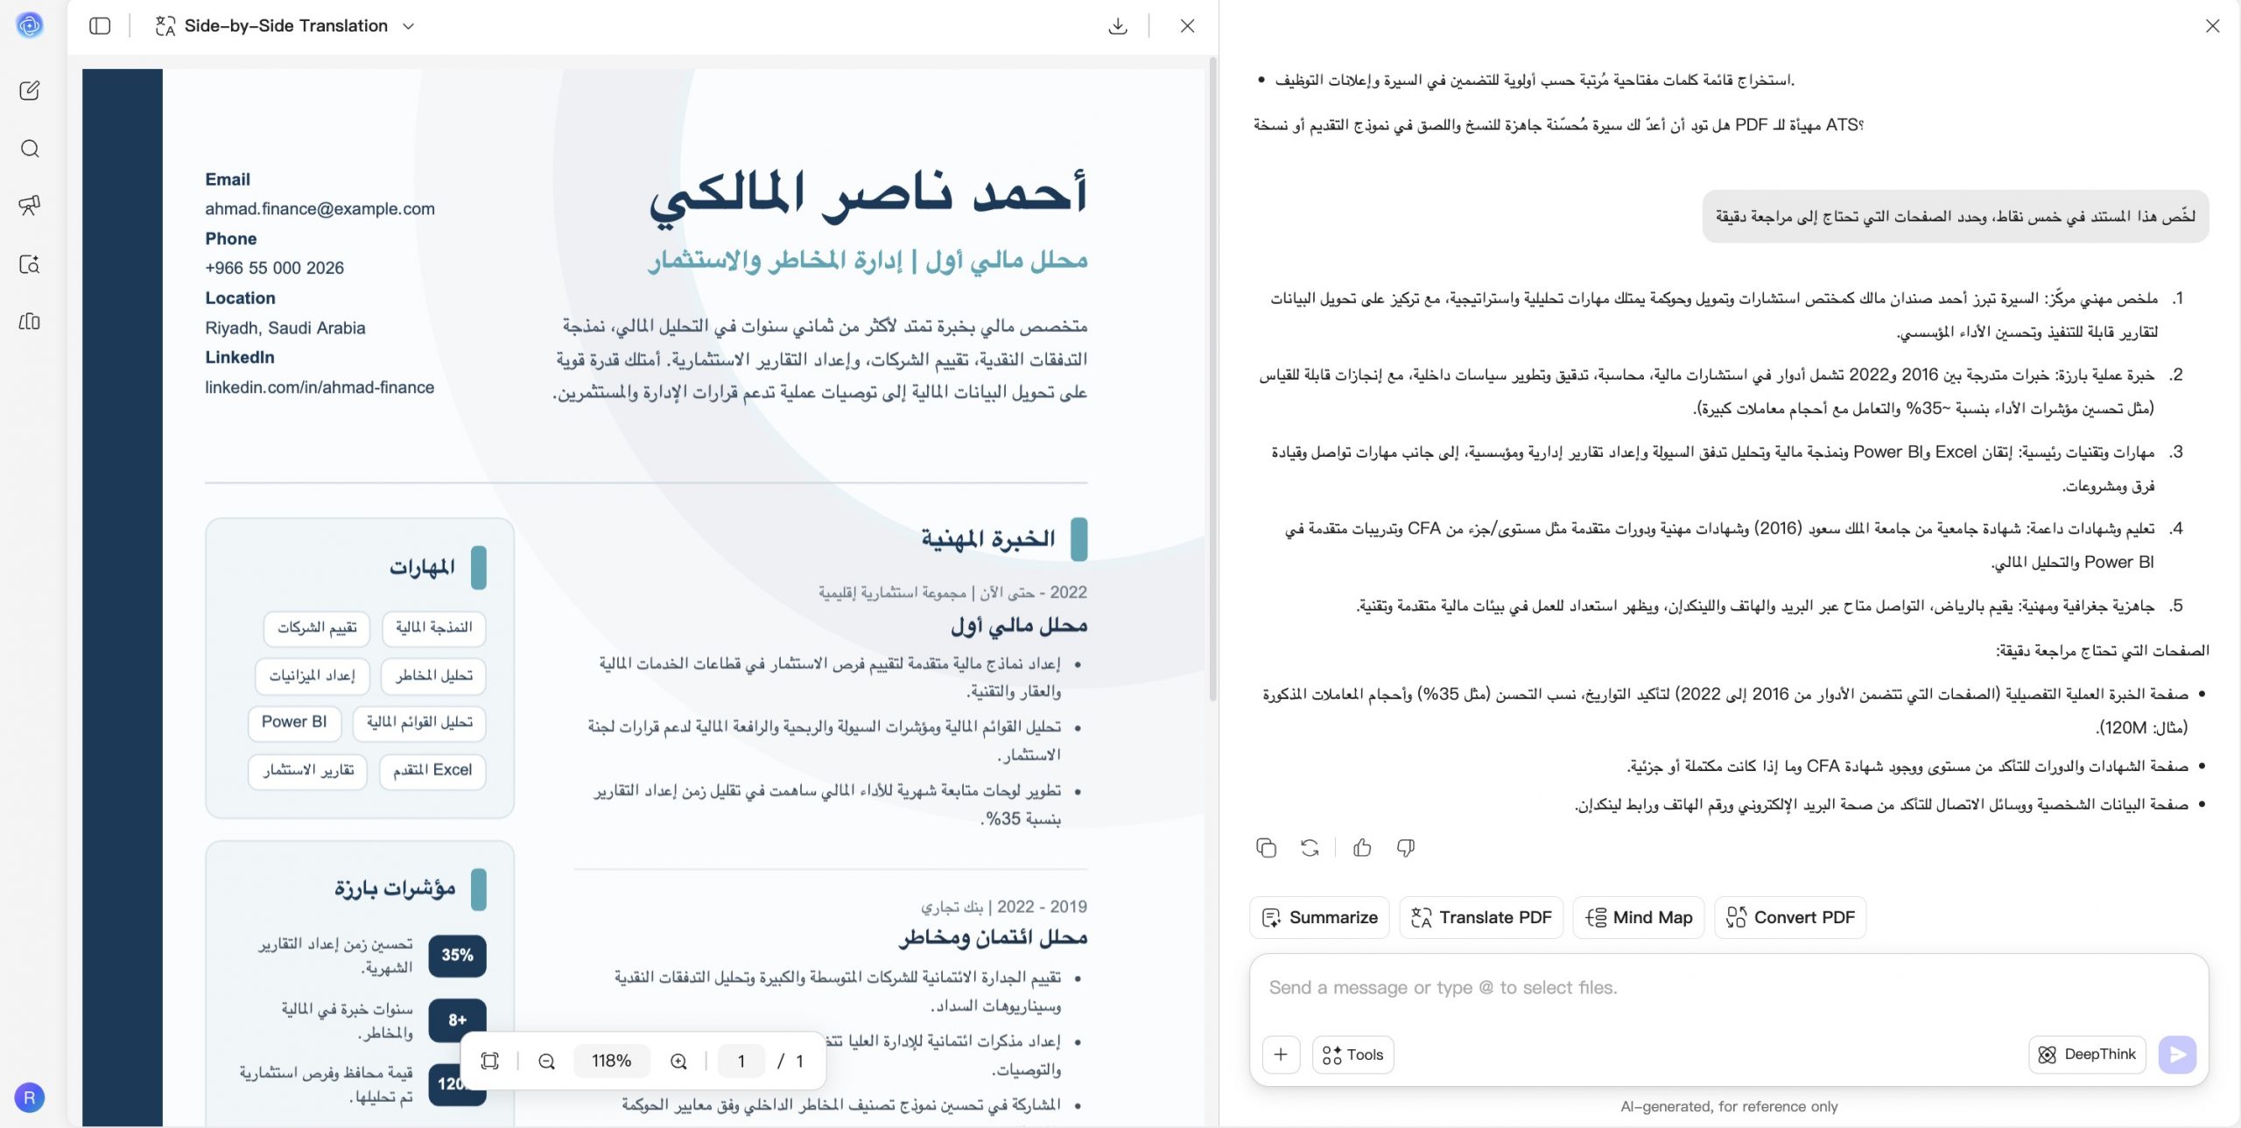The image size is (2241, 1128).
Task: Click the page number field
Action: tap(741, 1061)
